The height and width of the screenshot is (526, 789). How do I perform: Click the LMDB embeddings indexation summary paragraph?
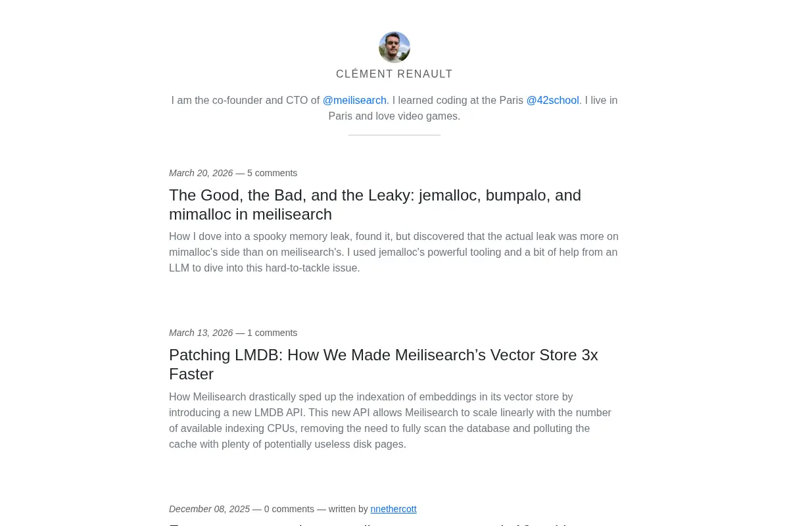point(391,421)
